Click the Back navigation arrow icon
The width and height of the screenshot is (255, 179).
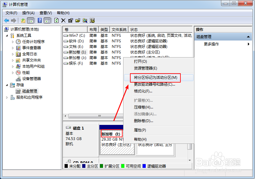point(6,20)
